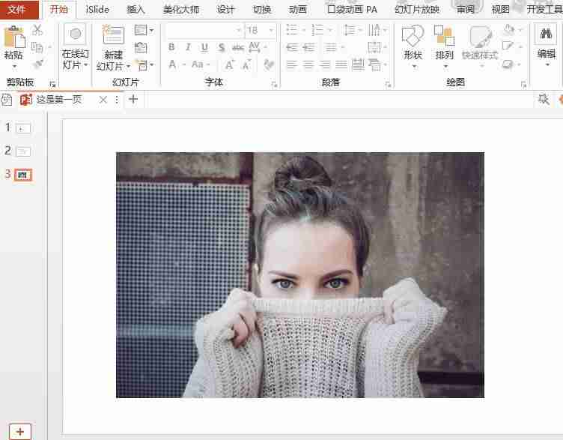
Task: Align text left
Action: pyautogui.click(x=292, y=64)
